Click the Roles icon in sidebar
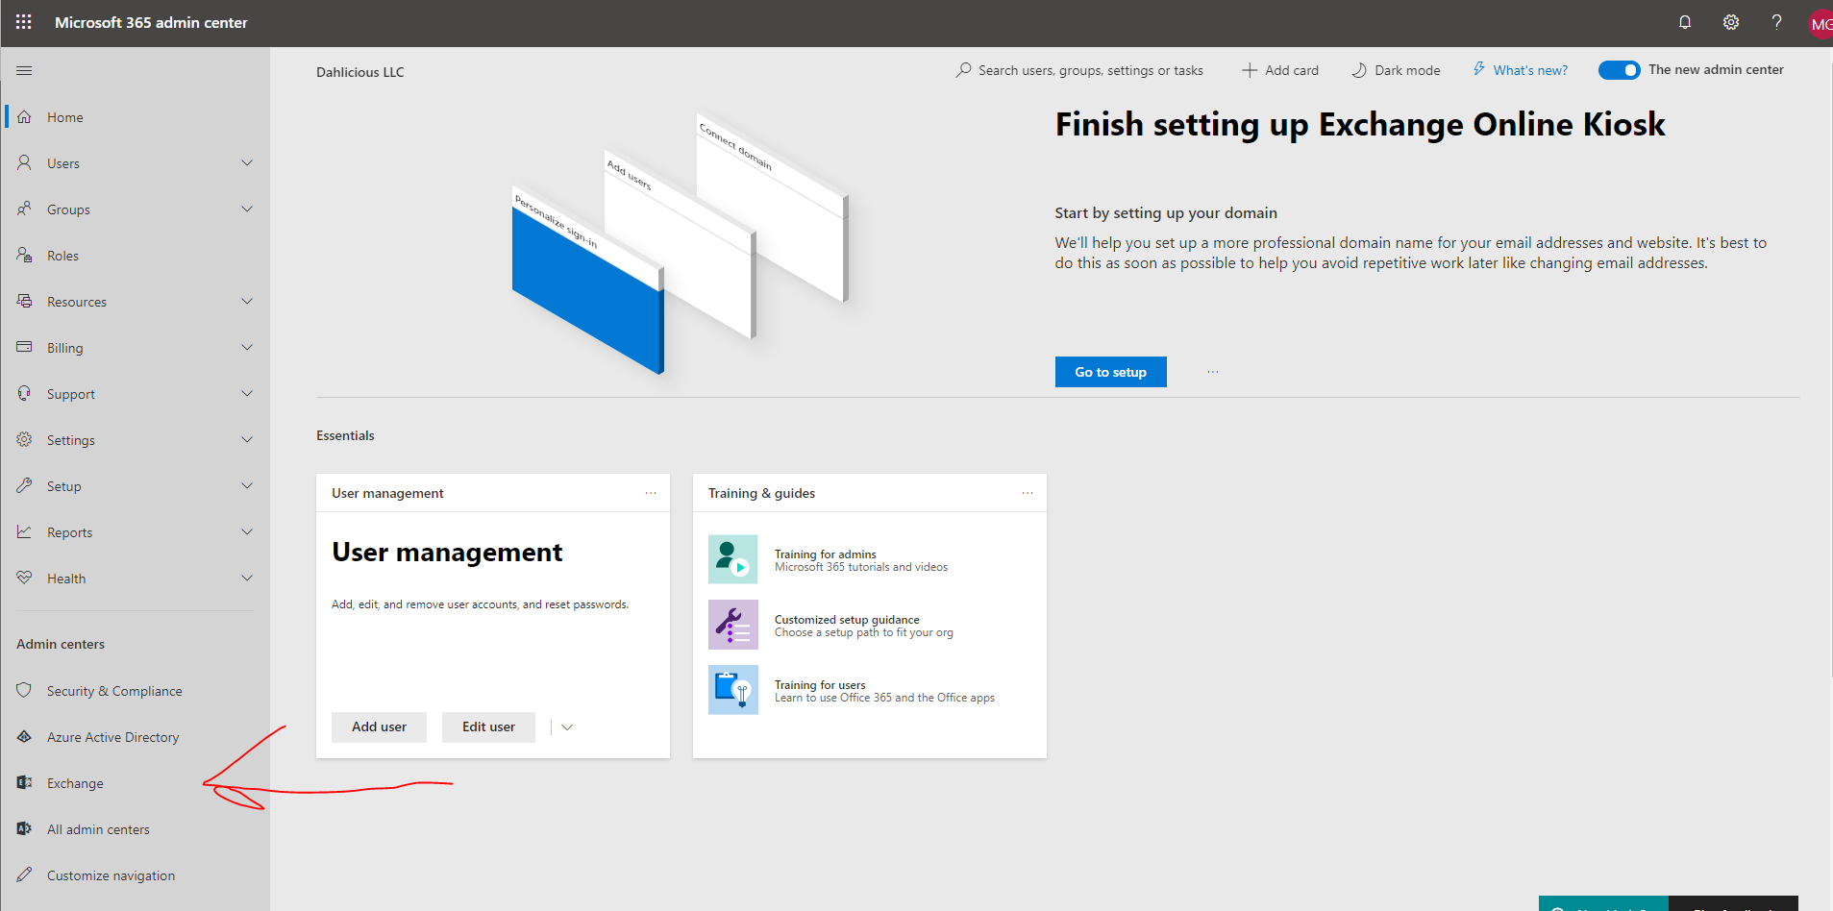 point(24,255)
